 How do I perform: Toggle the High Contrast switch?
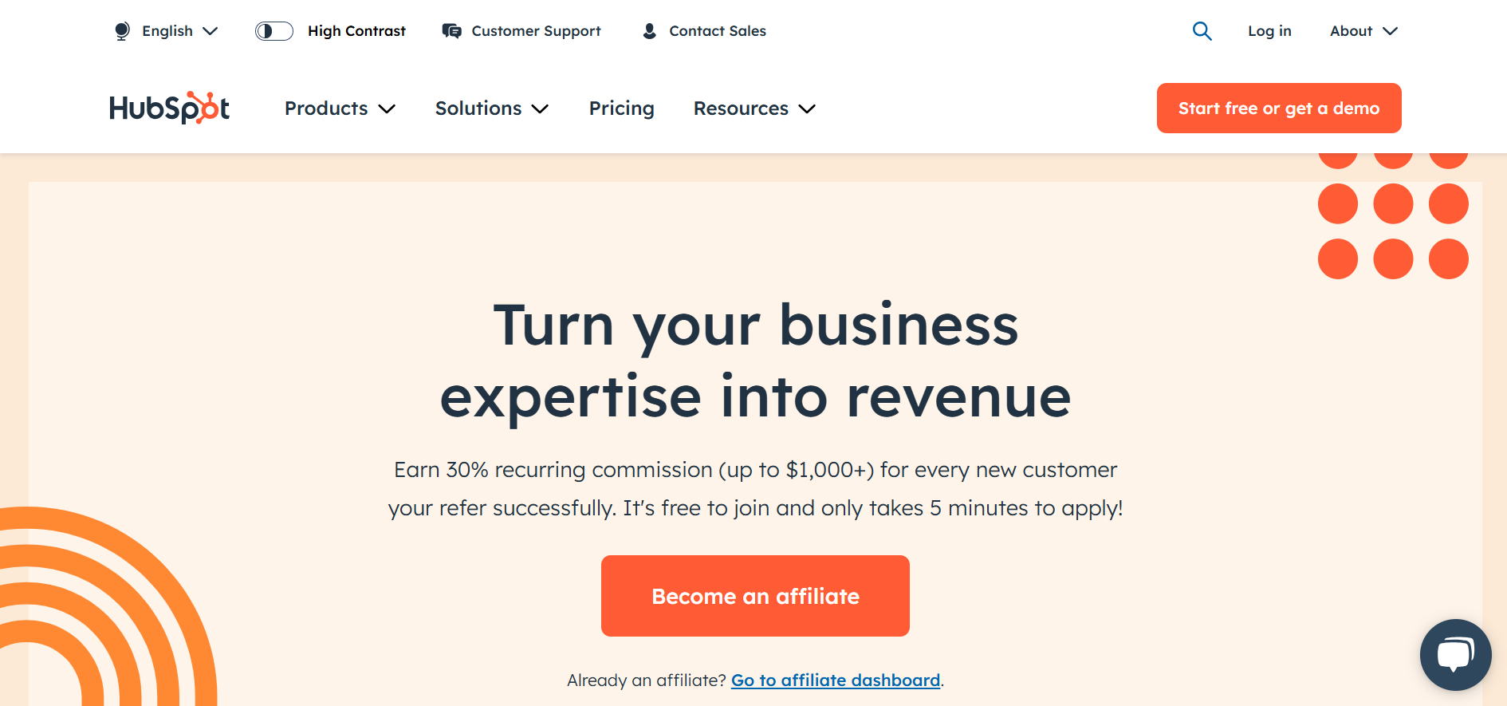click(274, 31)
